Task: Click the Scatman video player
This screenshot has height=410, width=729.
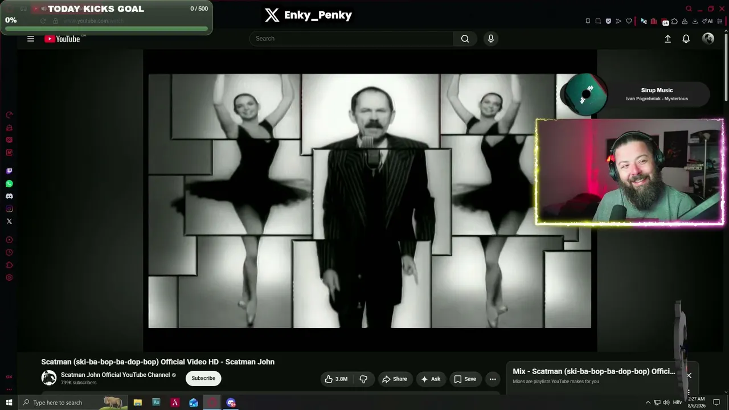Action: pyautogui.click(x=370, y=200)
